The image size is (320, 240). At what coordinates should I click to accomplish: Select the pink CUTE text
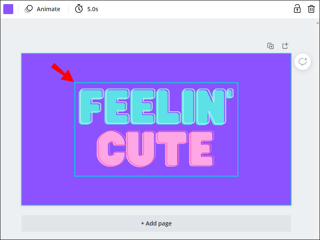[x=156, y=149]
